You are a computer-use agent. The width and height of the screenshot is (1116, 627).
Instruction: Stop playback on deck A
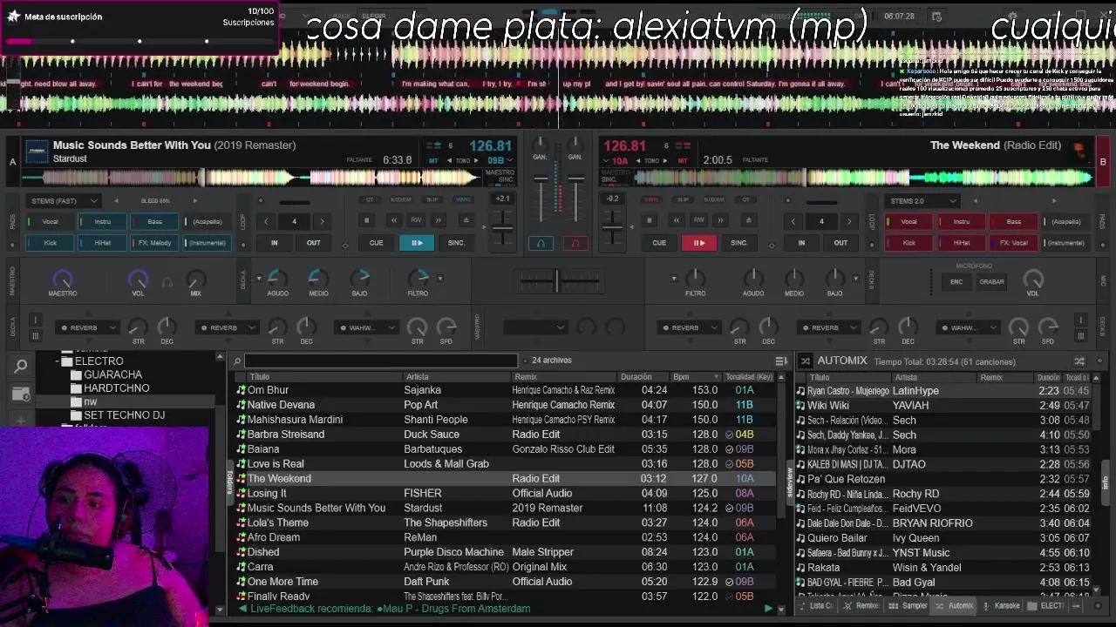(x=367, y=220)
